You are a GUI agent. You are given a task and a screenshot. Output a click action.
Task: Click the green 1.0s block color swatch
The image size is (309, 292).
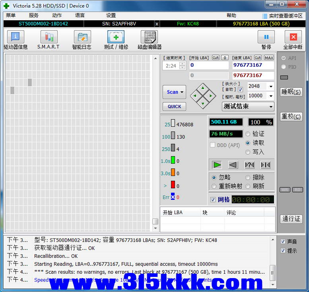(173, 160)
